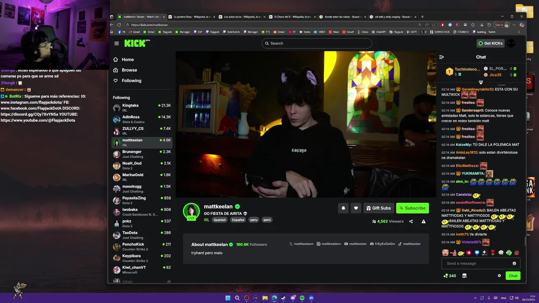This screenshot has width=539, height=303.
Task: Open the Kick shop store icon
Action: [x=464, y=276]
